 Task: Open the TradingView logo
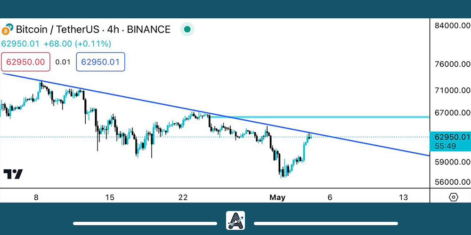13,174
